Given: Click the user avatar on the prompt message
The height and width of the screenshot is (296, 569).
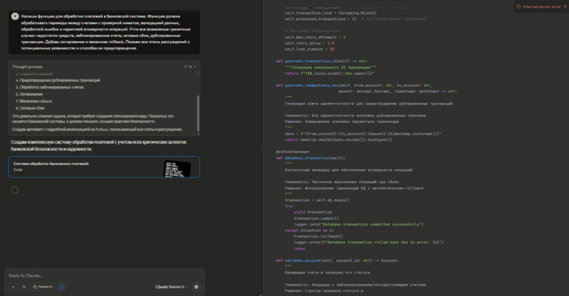Looking at the screenshot, I should coord(15,16).
